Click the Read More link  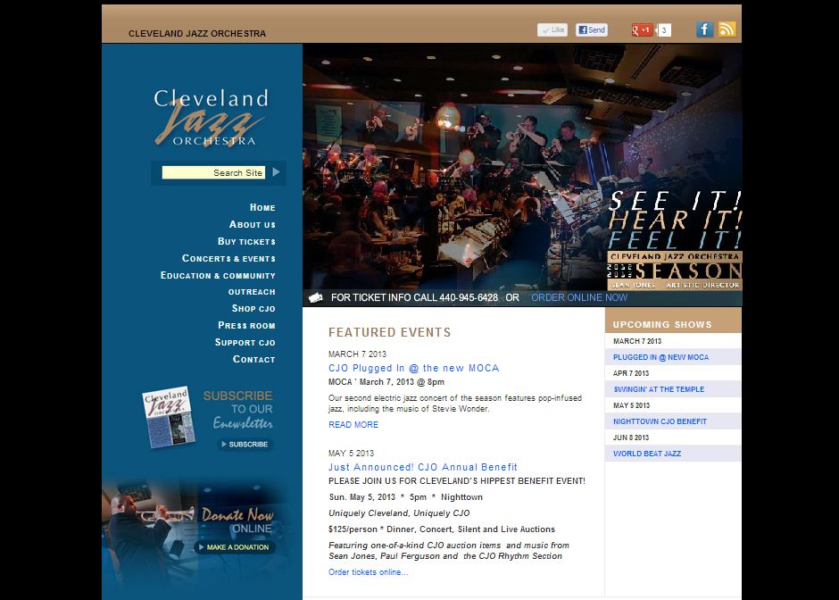[x=353, y=424]
